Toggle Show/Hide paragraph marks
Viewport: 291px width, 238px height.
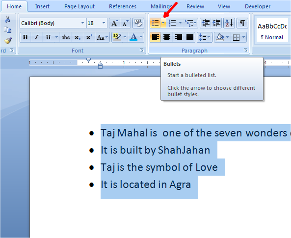[x=242, y=23]
